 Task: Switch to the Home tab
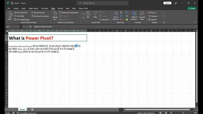coord(16,9)
